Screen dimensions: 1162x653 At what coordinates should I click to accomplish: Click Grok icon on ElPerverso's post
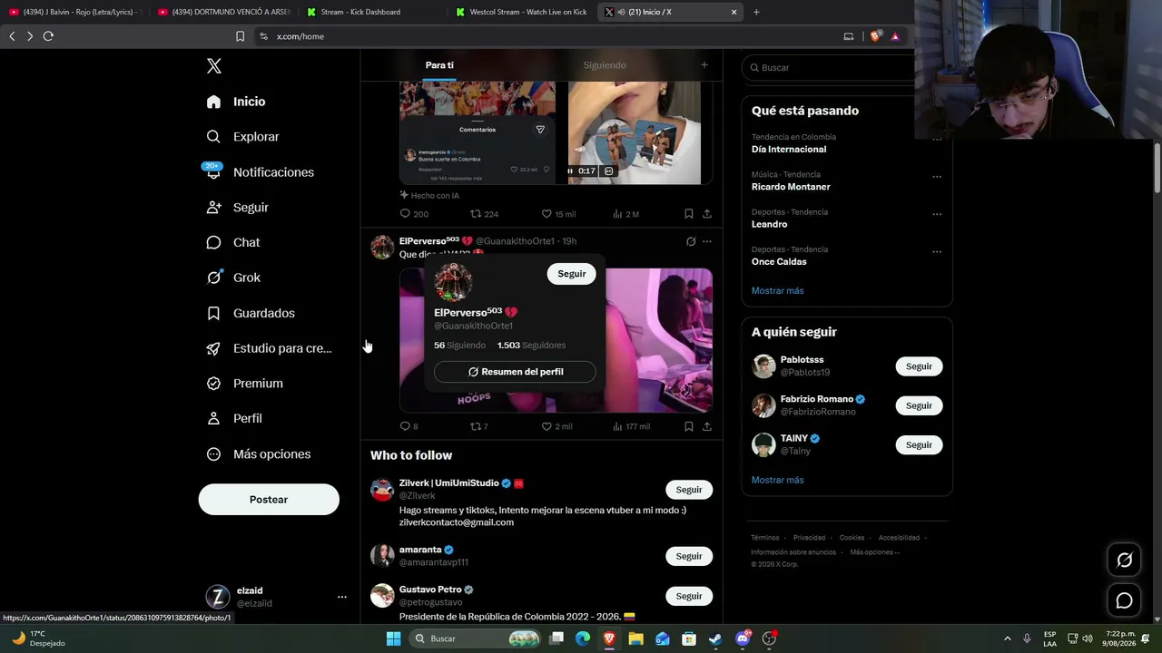pyautogui.click(x=691, y=241)
